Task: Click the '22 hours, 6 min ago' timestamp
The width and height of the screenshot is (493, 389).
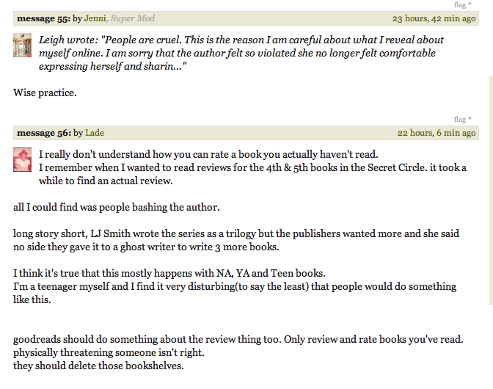Action: coord(437,133)
